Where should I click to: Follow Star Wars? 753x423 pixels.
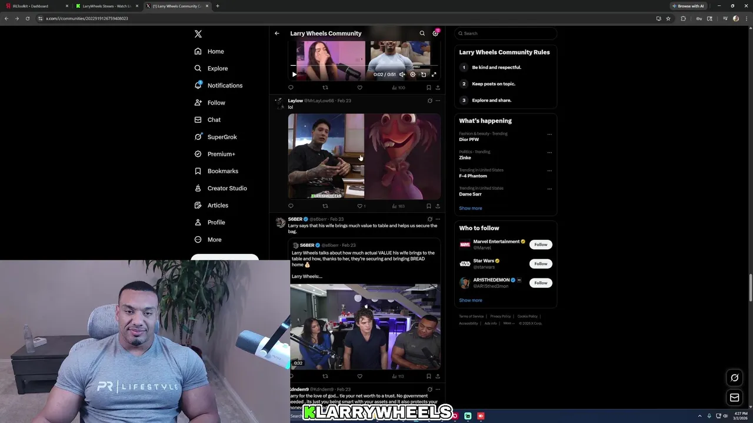(x=541, y=263)
